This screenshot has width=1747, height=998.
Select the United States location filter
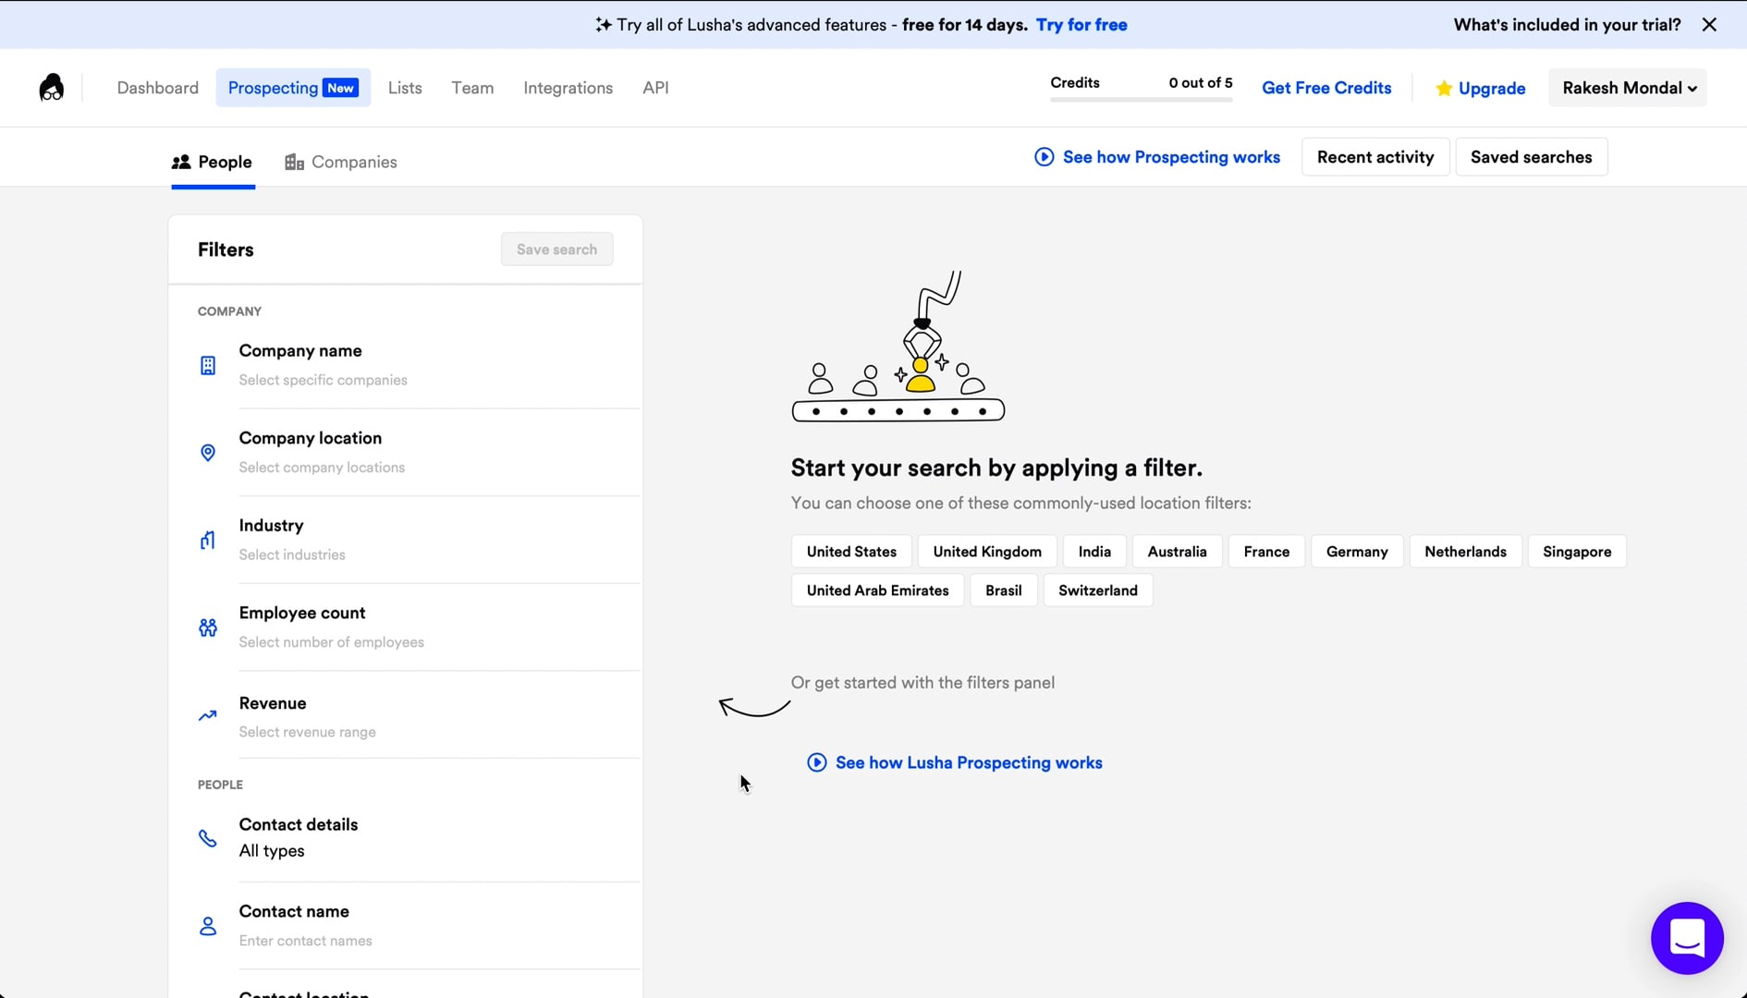[x=851, y=552]
